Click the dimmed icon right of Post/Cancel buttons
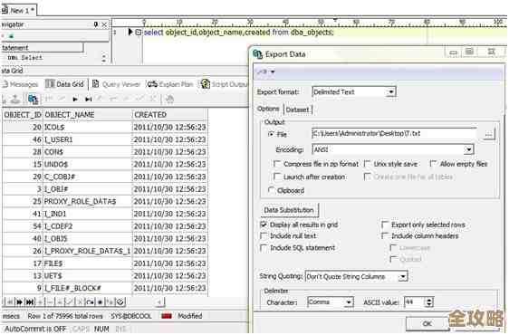The image size is (509, 335). (169, 99)
